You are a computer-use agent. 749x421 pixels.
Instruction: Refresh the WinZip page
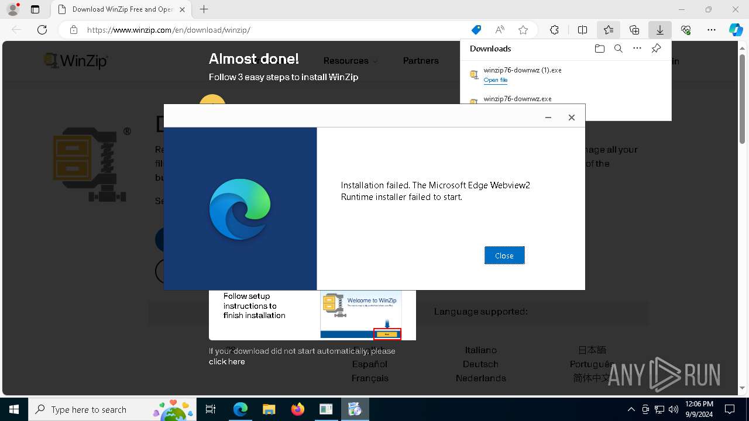42,30
